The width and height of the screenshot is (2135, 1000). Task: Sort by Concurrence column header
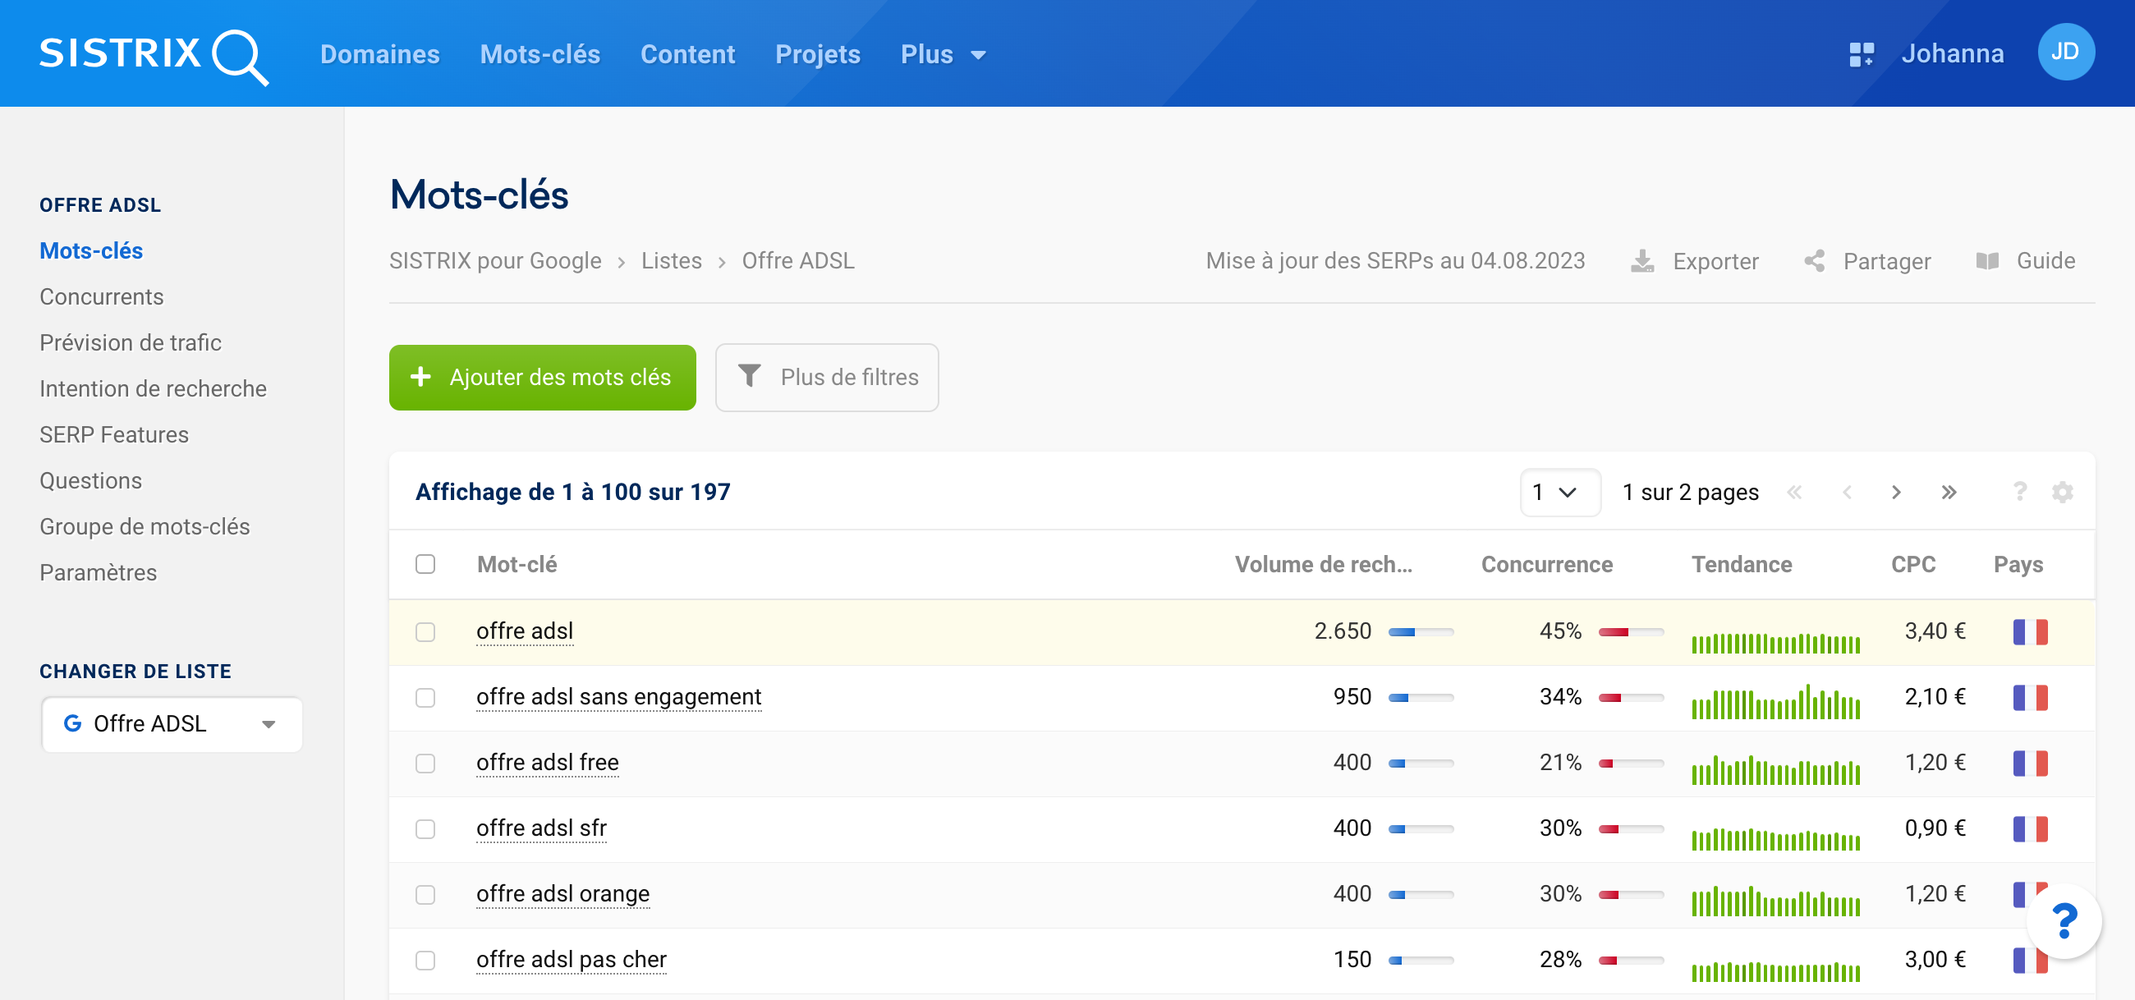click(x=1546, y=565)
